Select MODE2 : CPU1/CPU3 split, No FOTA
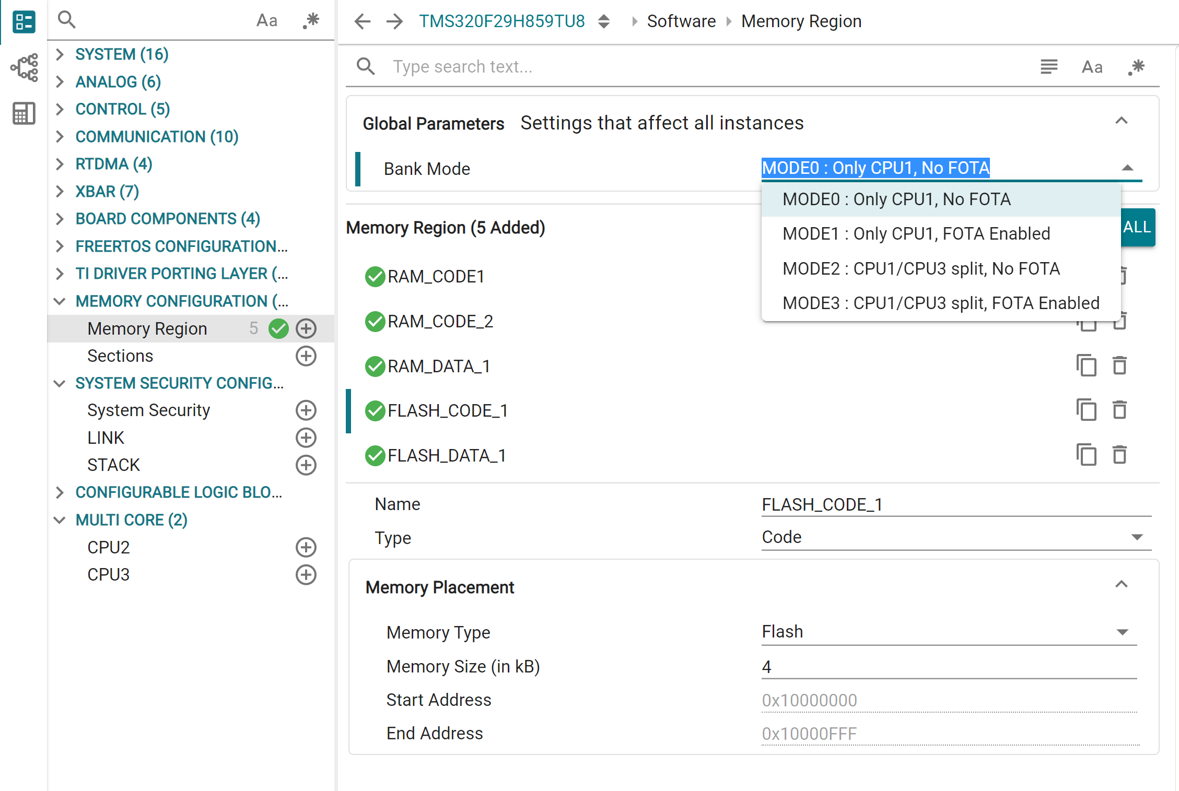The height and width of the screenshot is (791, 1179). coord(921,268)
